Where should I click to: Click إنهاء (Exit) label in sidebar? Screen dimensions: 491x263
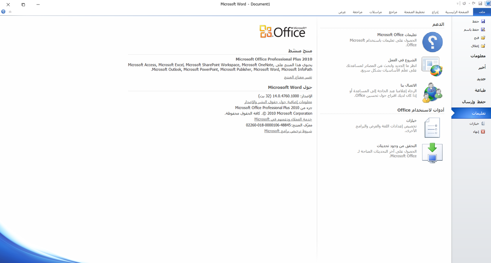(x=476, y=132)
